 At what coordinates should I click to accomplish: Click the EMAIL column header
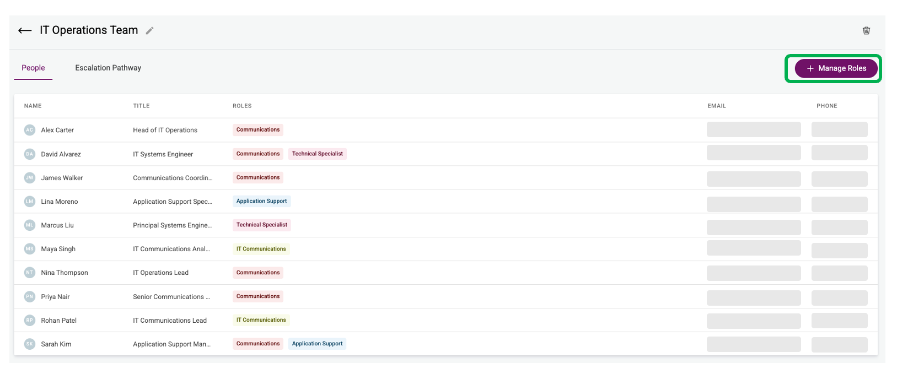click(x=717, y=106)
